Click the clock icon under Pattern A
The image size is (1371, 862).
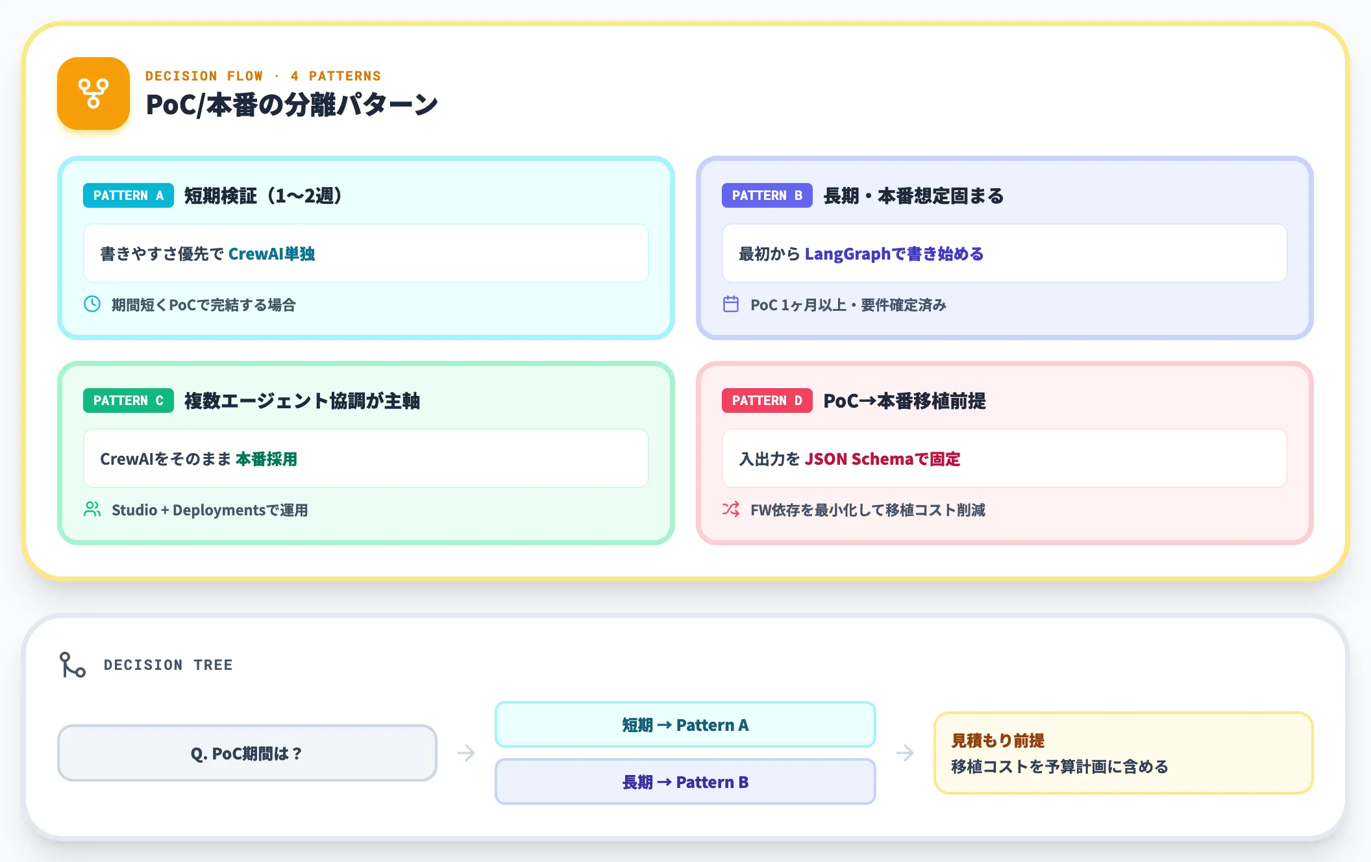tap(92, 304)
